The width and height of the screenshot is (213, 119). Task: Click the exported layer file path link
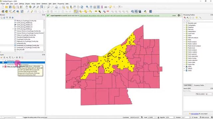pyautogui.click(x=119, y=16)
